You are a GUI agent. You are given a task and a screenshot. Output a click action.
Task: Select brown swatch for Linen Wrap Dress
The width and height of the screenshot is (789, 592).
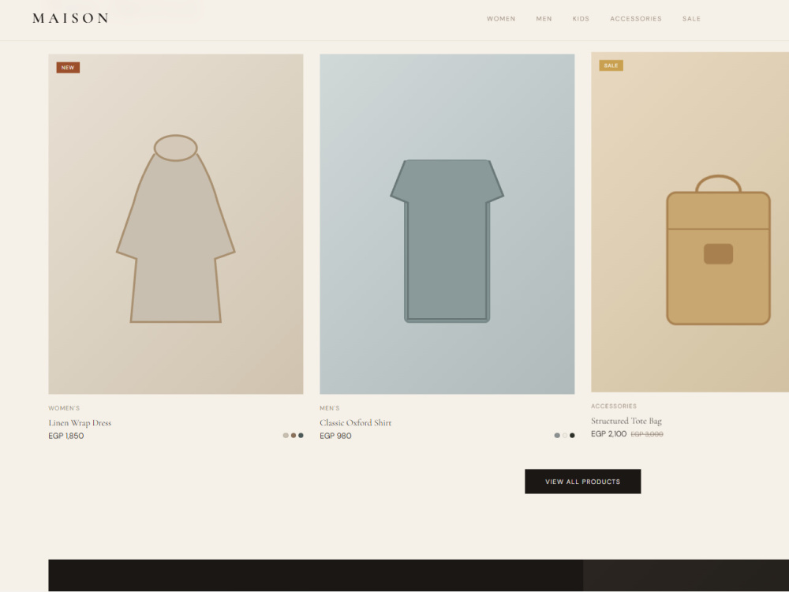click(x=294, y=436)
